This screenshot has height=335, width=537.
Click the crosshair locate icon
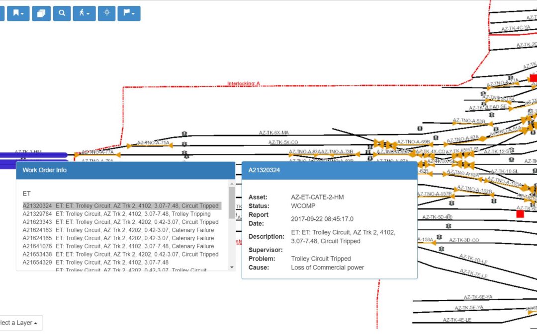click(106, 13)
